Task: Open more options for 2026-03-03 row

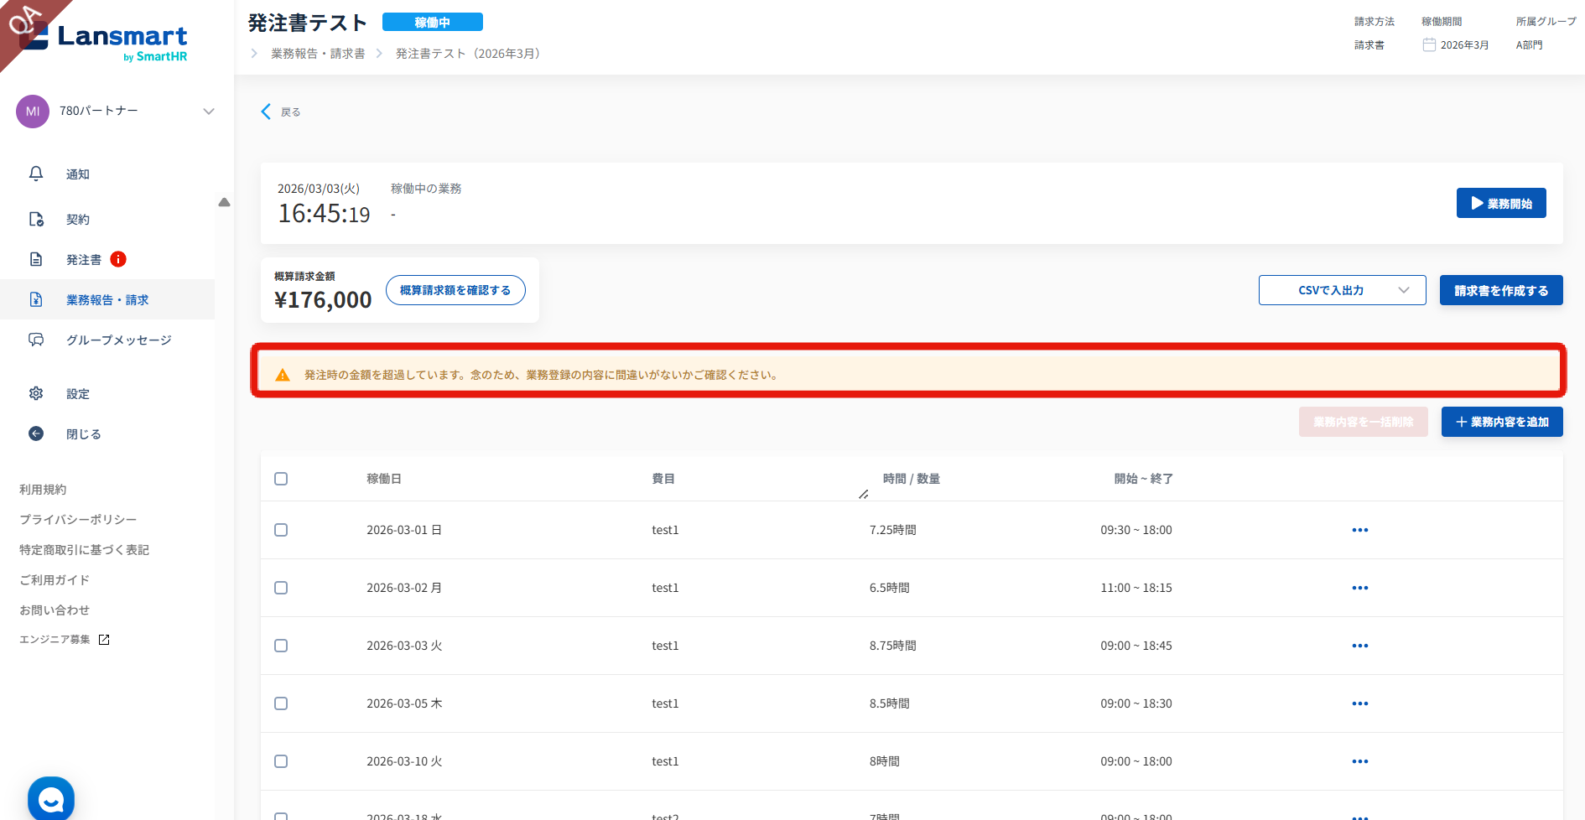Action: point(1360,646)
